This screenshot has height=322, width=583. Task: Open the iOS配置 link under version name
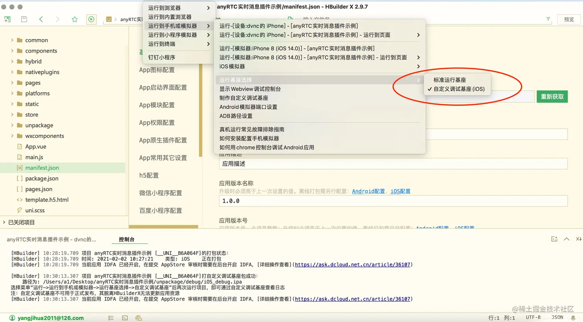[400, 191]
